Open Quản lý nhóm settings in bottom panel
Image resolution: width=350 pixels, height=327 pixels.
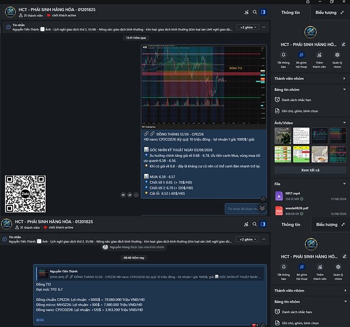coord(338,267)
